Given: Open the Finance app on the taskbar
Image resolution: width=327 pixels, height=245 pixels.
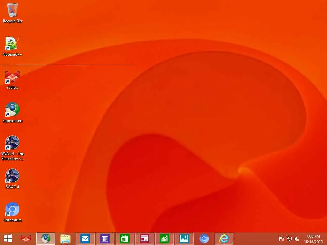Looking at the screenshot, I should click(164, 239).
